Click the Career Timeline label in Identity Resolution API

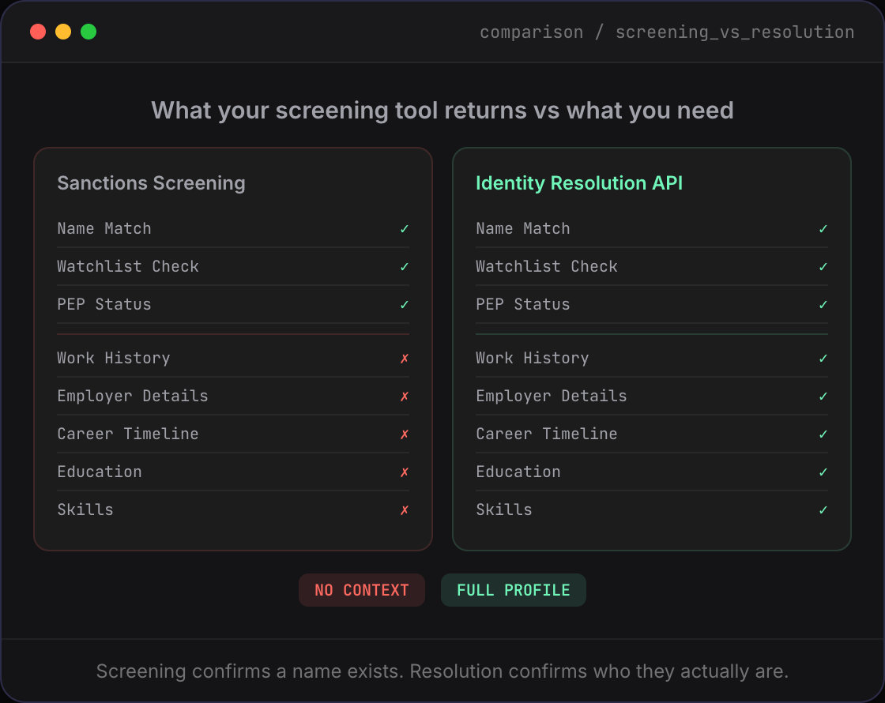pyautogui.click(x=547, y=434)
